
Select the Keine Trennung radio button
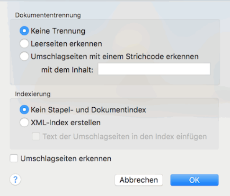click(x=24, y=31)
